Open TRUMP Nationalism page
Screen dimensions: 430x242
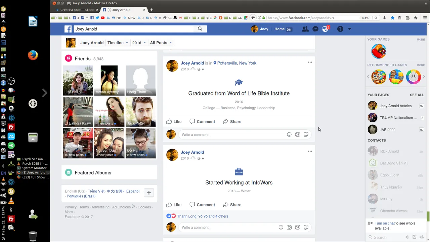click(396, 118)
